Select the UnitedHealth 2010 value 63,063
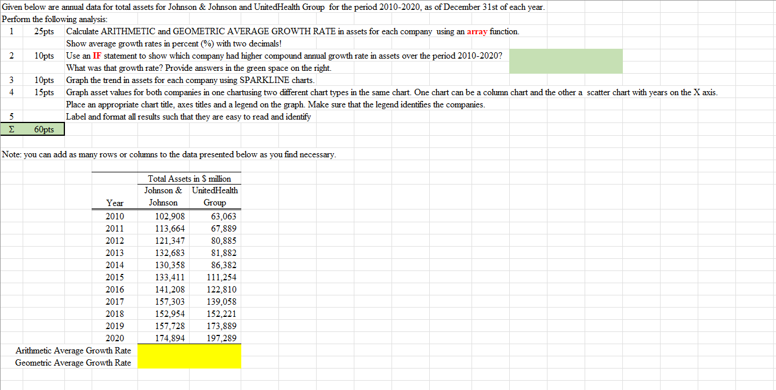 click(x=223, y=216)
